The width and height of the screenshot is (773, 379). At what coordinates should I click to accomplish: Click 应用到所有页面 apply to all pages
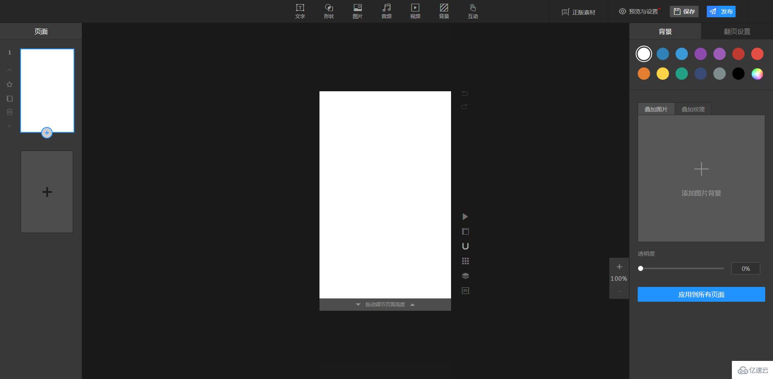click(701, 294)
